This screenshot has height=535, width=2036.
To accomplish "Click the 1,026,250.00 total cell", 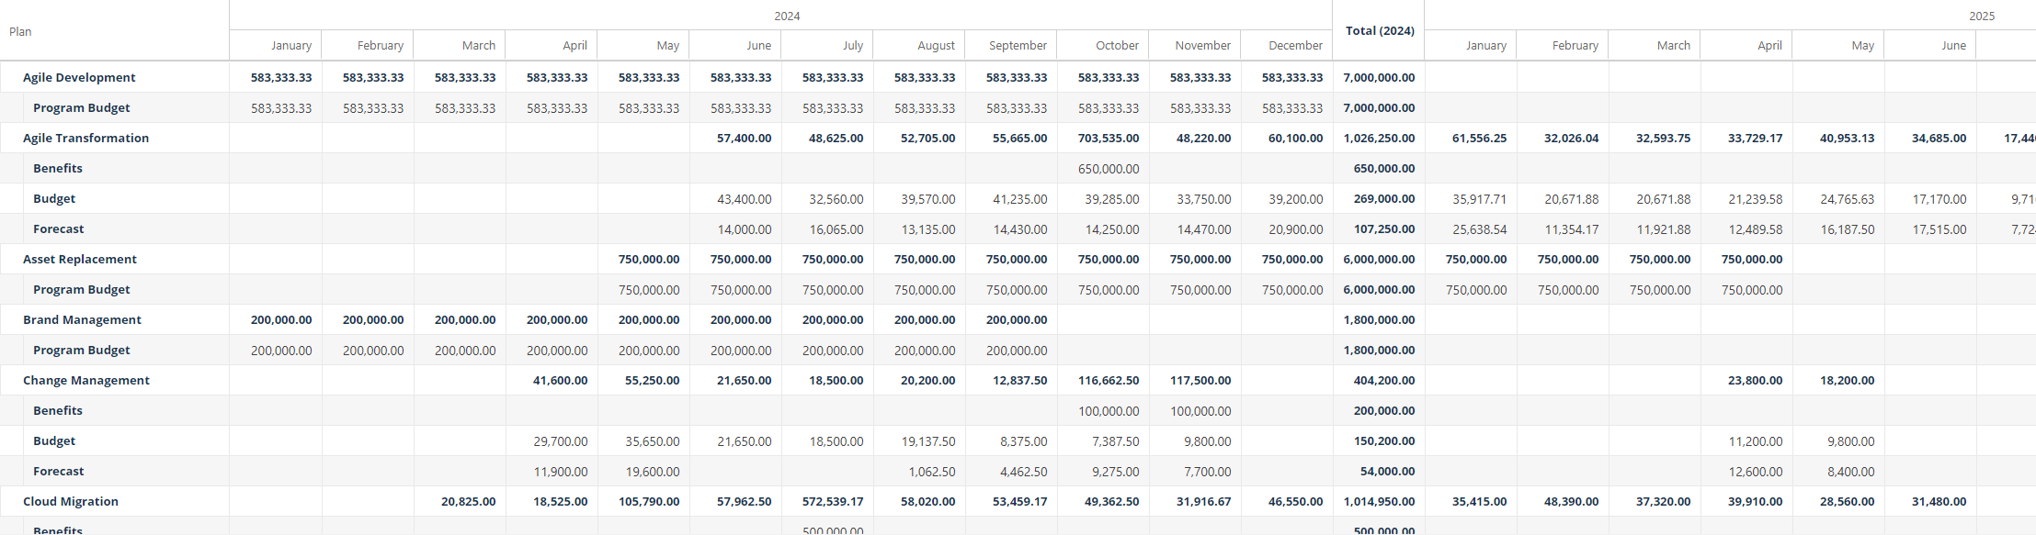I will [x=1379, y=138].
